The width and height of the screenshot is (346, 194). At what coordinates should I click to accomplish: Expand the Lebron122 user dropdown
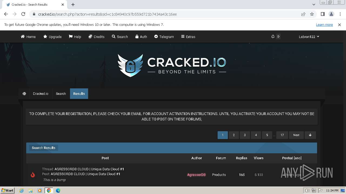pyautogui.click(x=309, y=37)
